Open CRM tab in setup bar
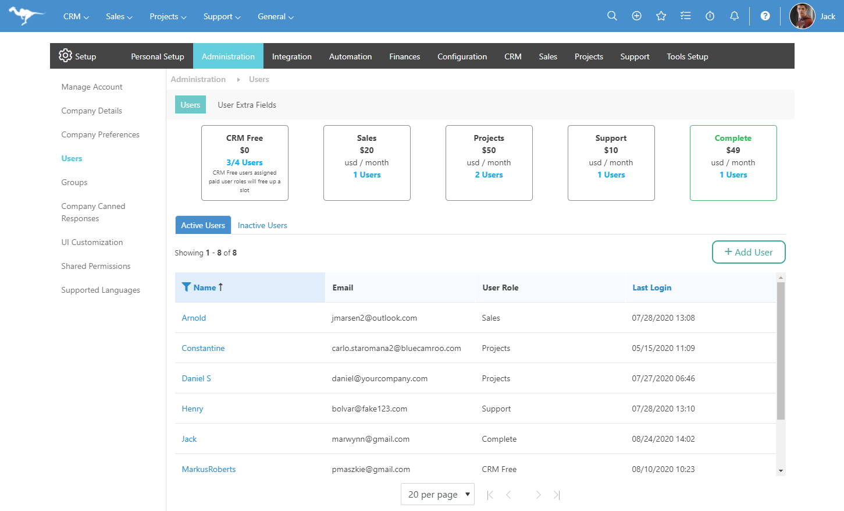This screenshot has height=511, width=844. (x=513, y=56)
